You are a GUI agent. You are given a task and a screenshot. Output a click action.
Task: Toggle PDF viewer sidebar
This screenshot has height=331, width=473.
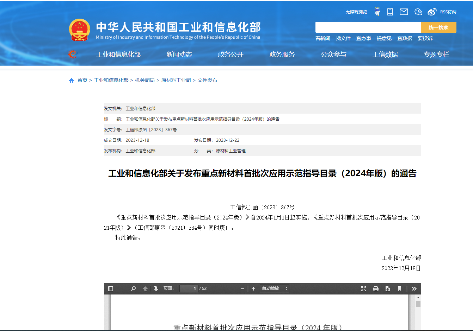click(x=111, y=289)
